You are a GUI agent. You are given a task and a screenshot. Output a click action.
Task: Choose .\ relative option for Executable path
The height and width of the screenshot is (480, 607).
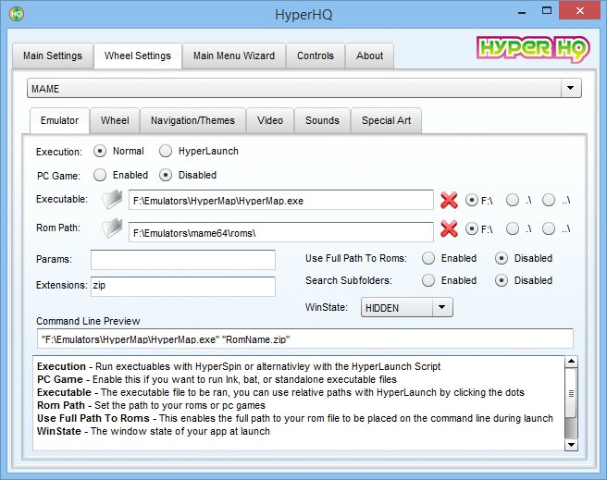tap(513, 200)
